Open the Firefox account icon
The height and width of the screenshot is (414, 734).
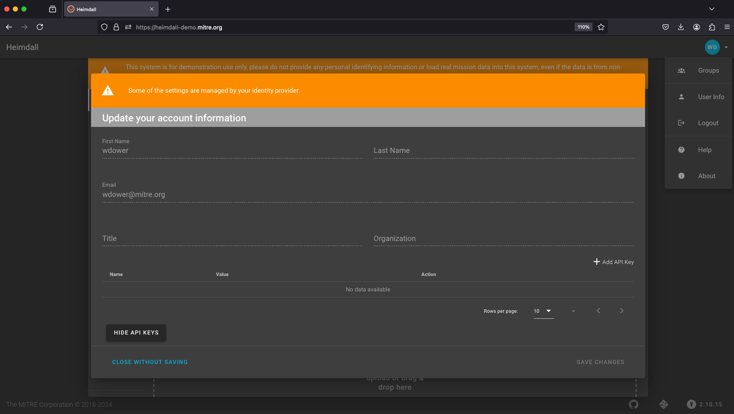coord(696,27)
